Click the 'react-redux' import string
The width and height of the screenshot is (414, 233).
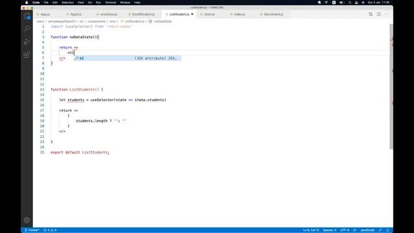[x=118, y=27]
